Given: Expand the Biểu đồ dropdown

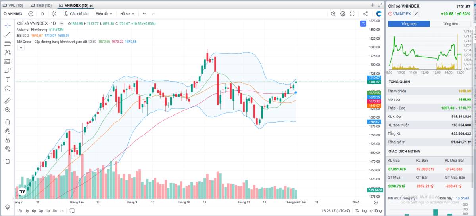Looking at the screenshot, I should (x=104, y=14).
